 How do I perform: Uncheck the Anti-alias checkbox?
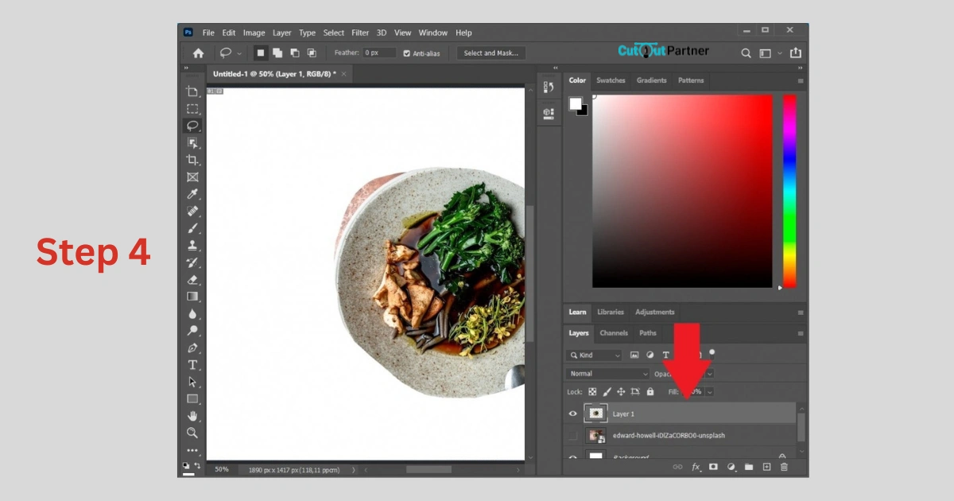pos(407,53)
